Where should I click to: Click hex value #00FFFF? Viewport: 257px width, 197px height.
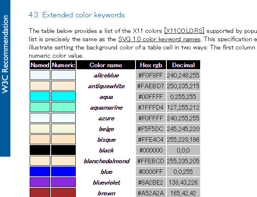tap(151, 97)
